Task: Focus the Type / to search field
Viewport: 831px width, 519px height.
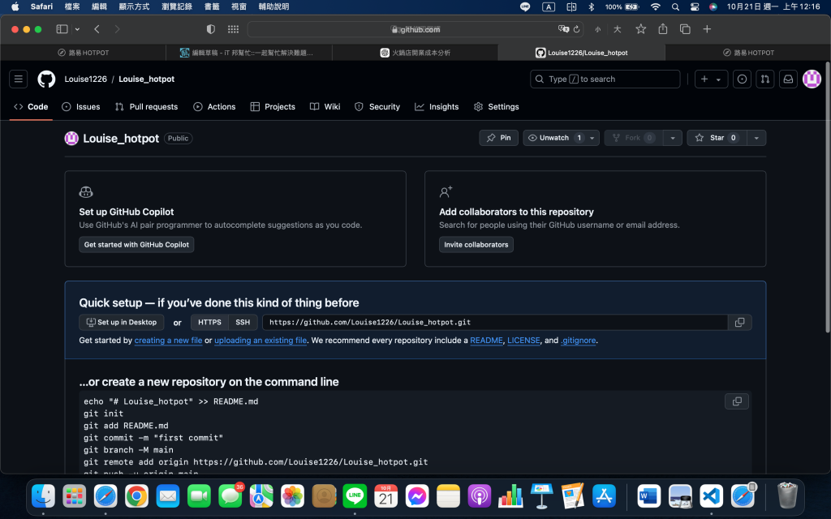Action: (605, 79)
